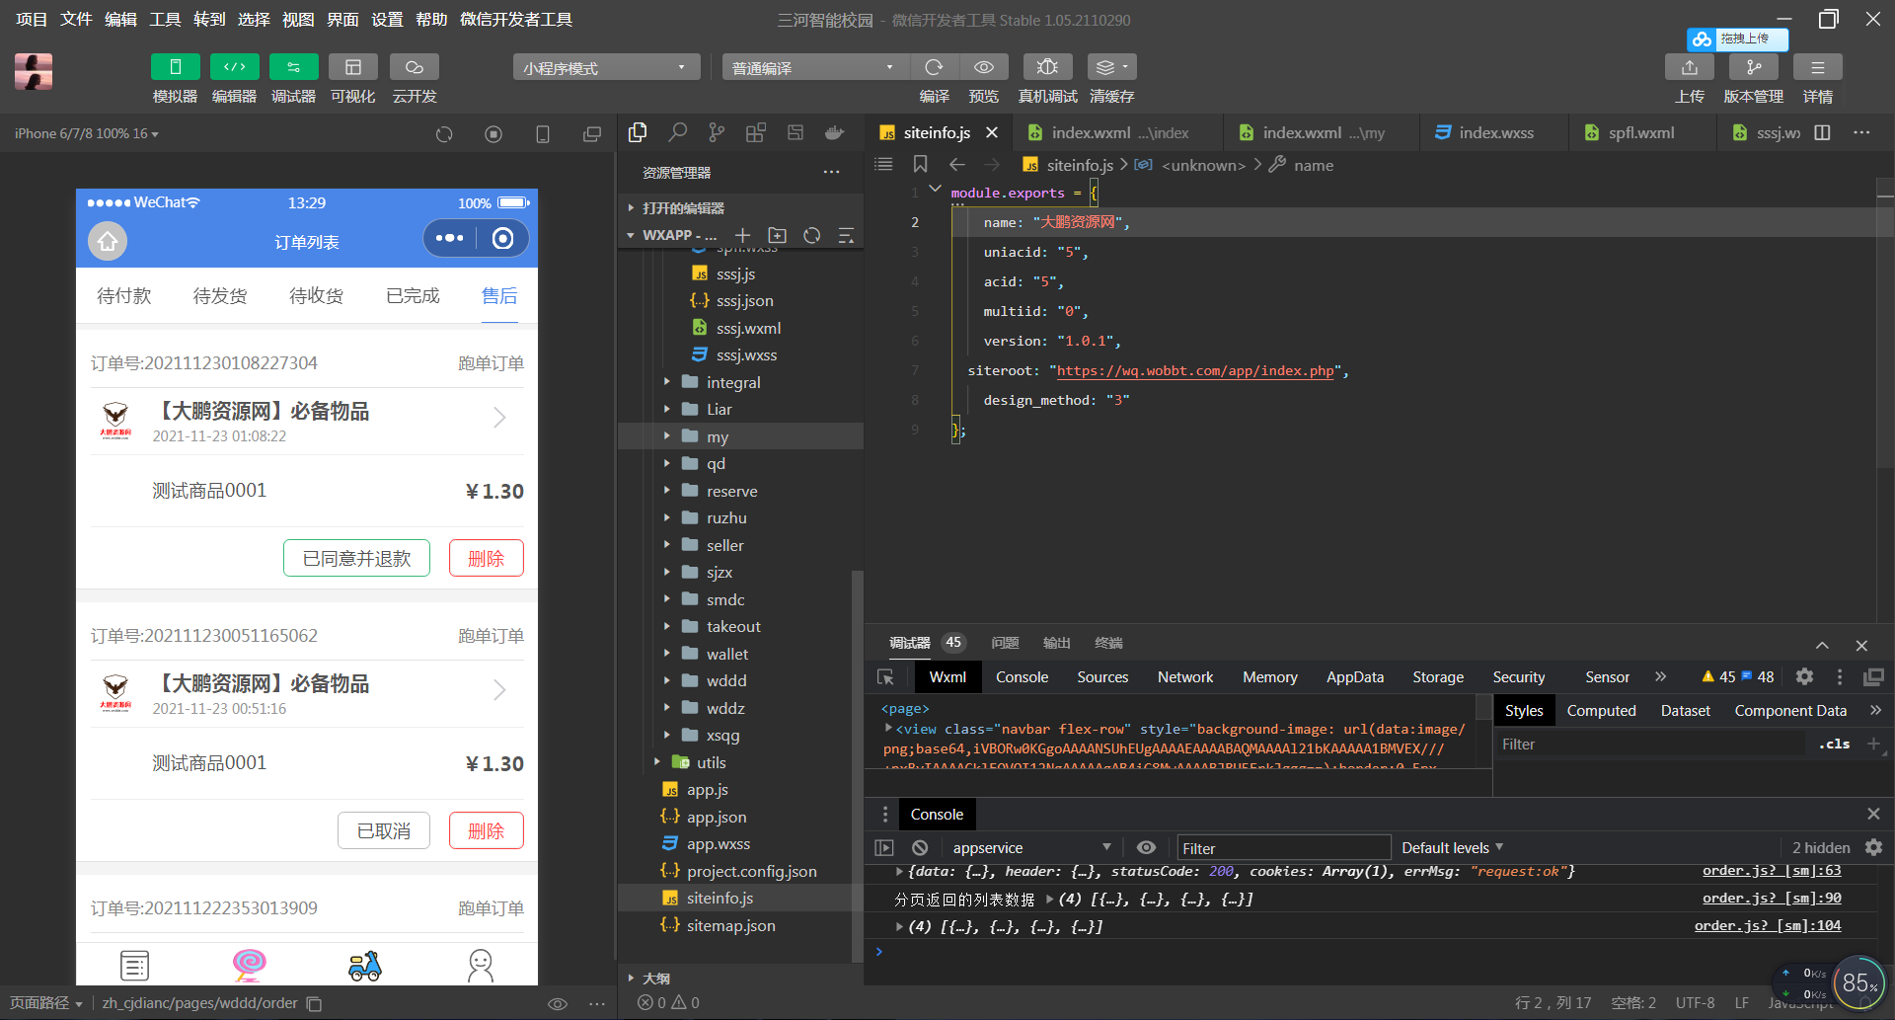Open version management branch icon

[1753, 67]
